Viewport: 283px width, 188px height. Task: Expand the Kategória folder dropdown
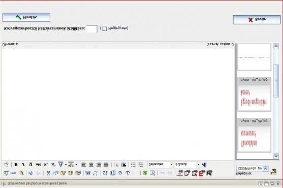point(266,169)
